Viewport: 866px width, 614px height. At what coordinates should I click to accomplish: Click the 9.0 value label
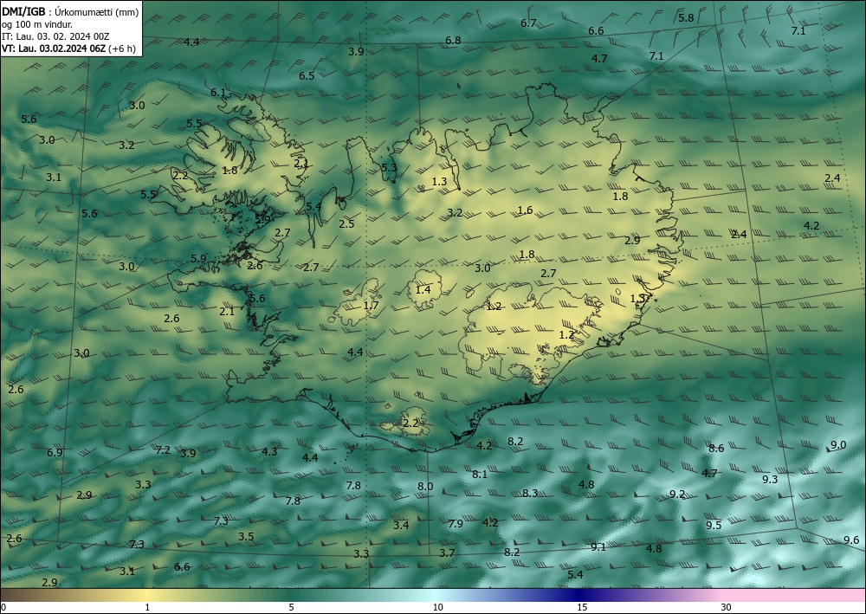pos(838,444)
